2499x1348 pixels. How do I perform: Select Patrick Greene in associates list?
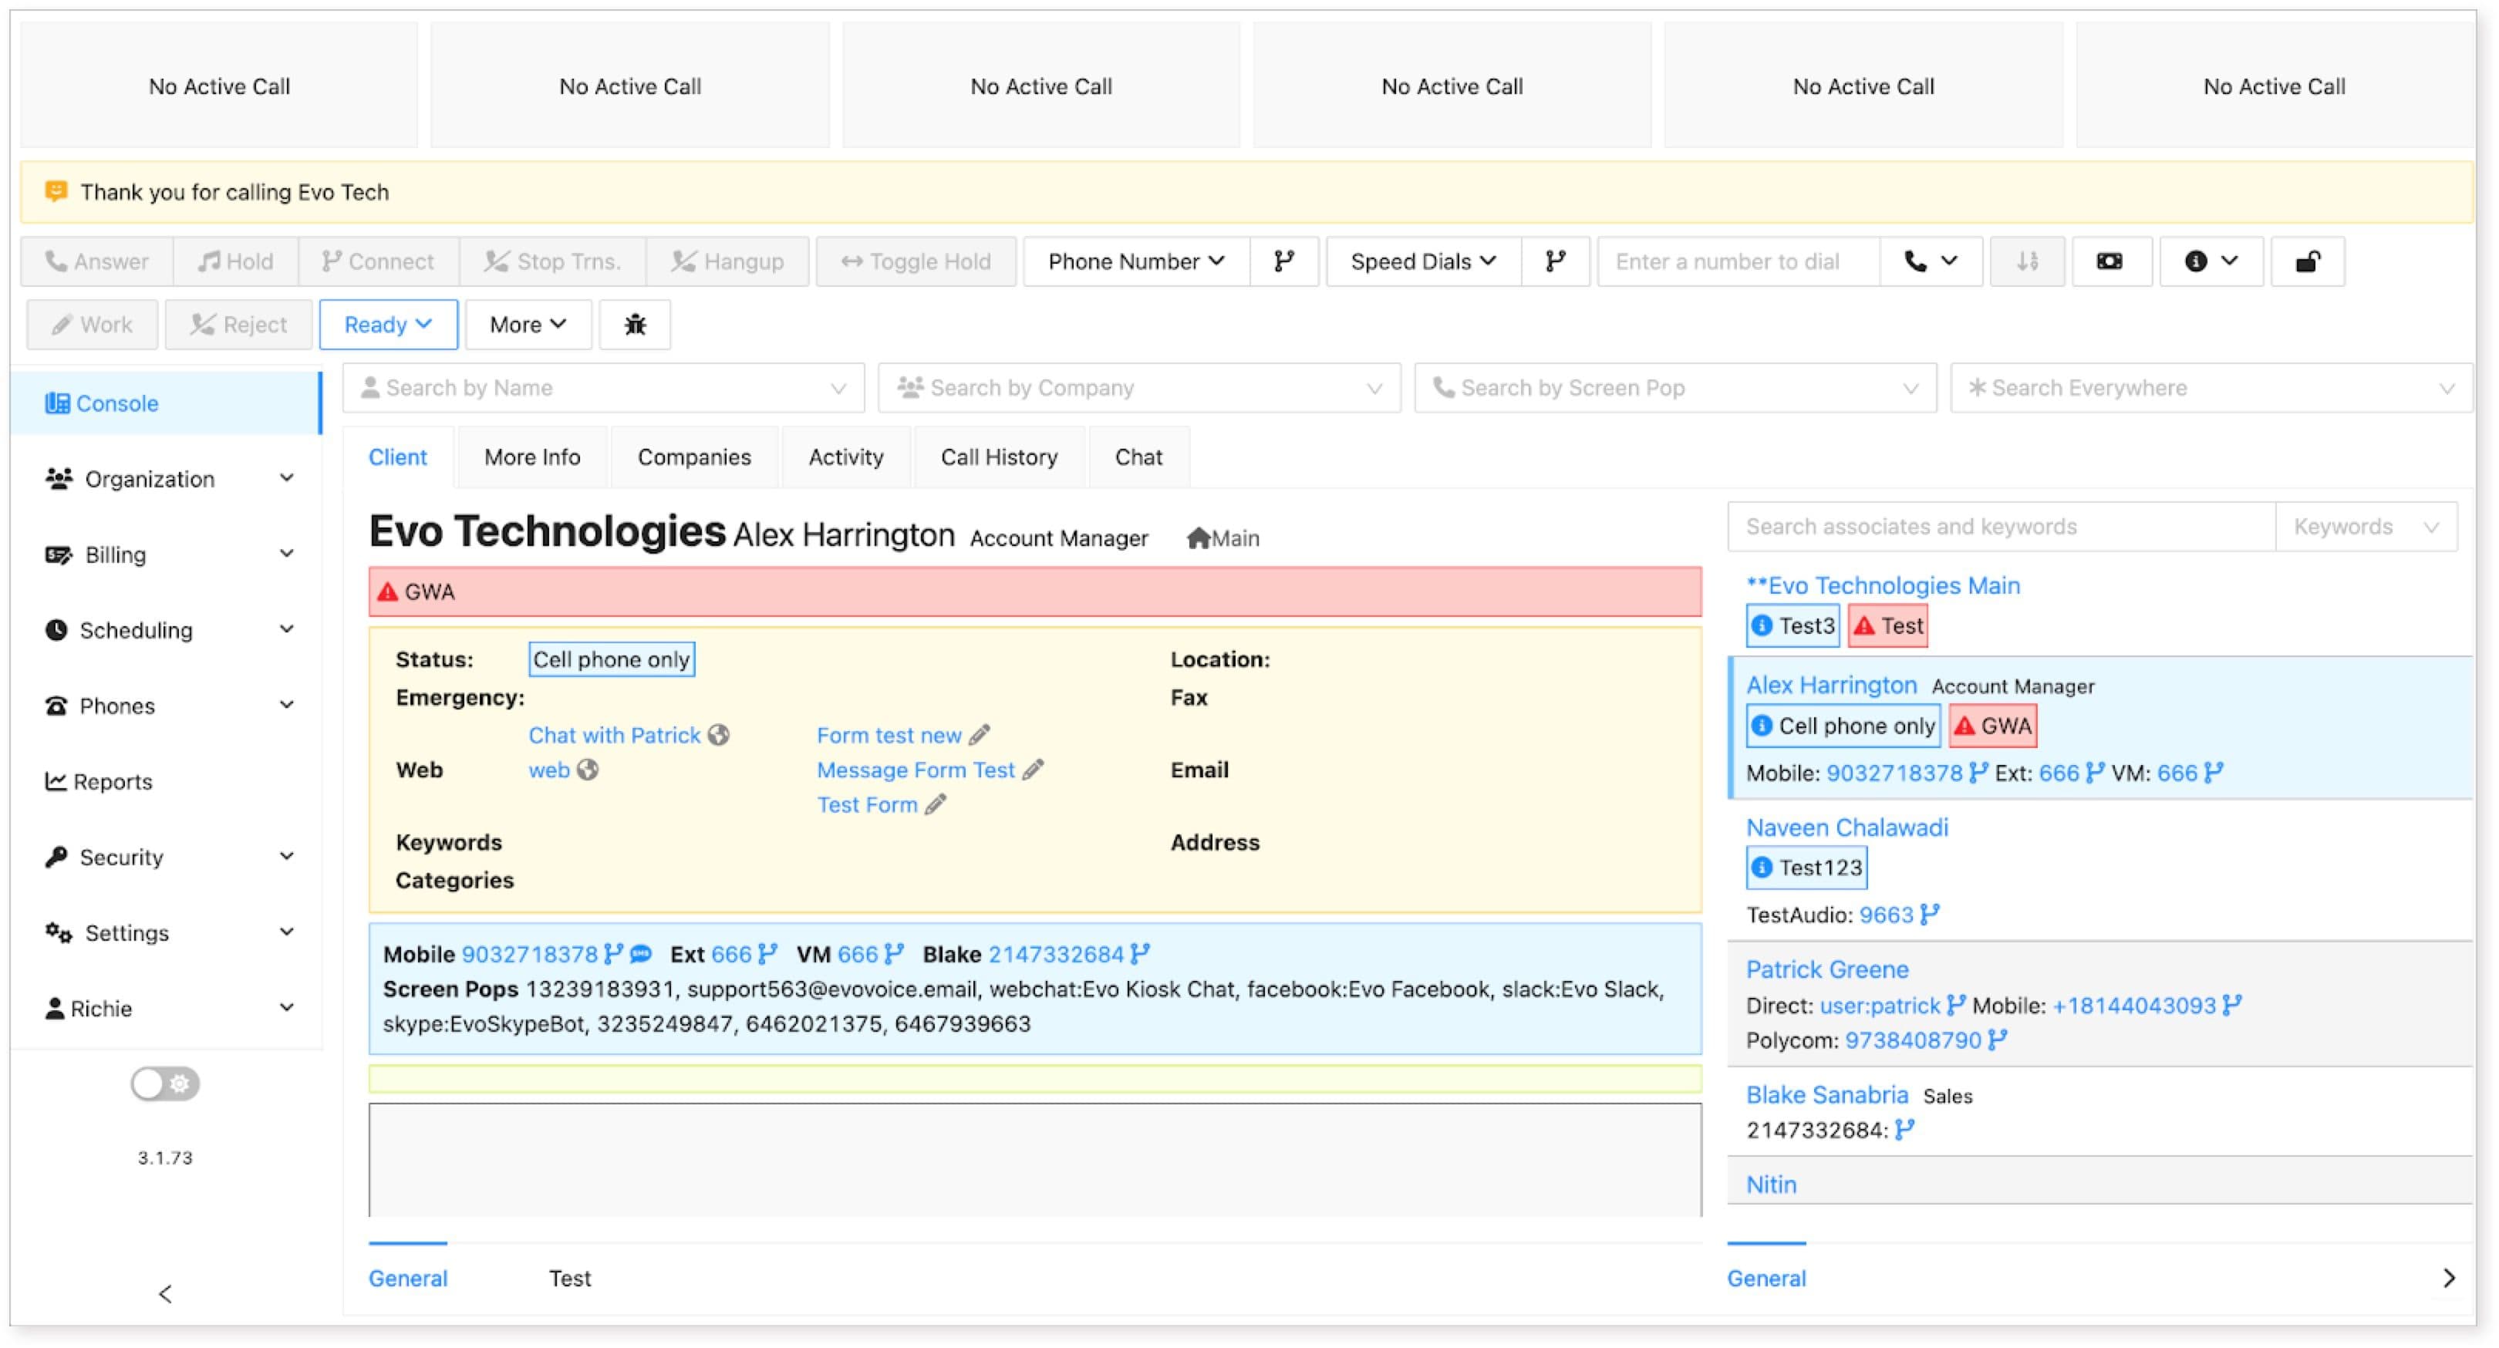pyautogui.click(x=1826, y=969)
